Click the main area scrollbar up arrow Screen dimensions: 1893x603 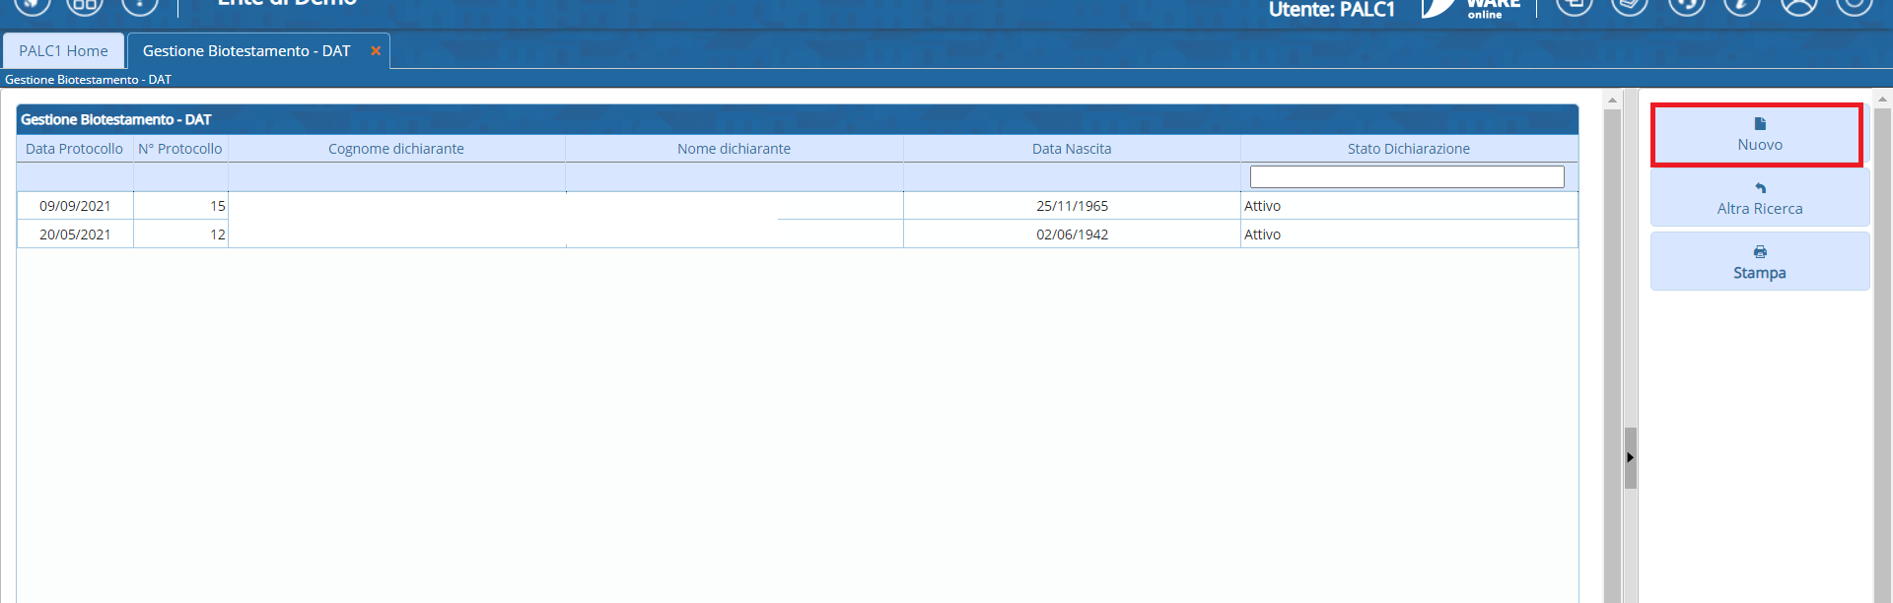(x=1612, y=100)
